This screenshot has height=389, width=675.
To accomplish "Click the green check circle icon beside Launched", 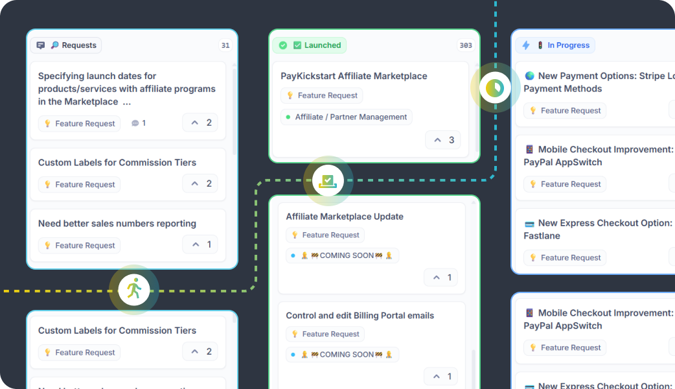I will [x=282, y=45].
